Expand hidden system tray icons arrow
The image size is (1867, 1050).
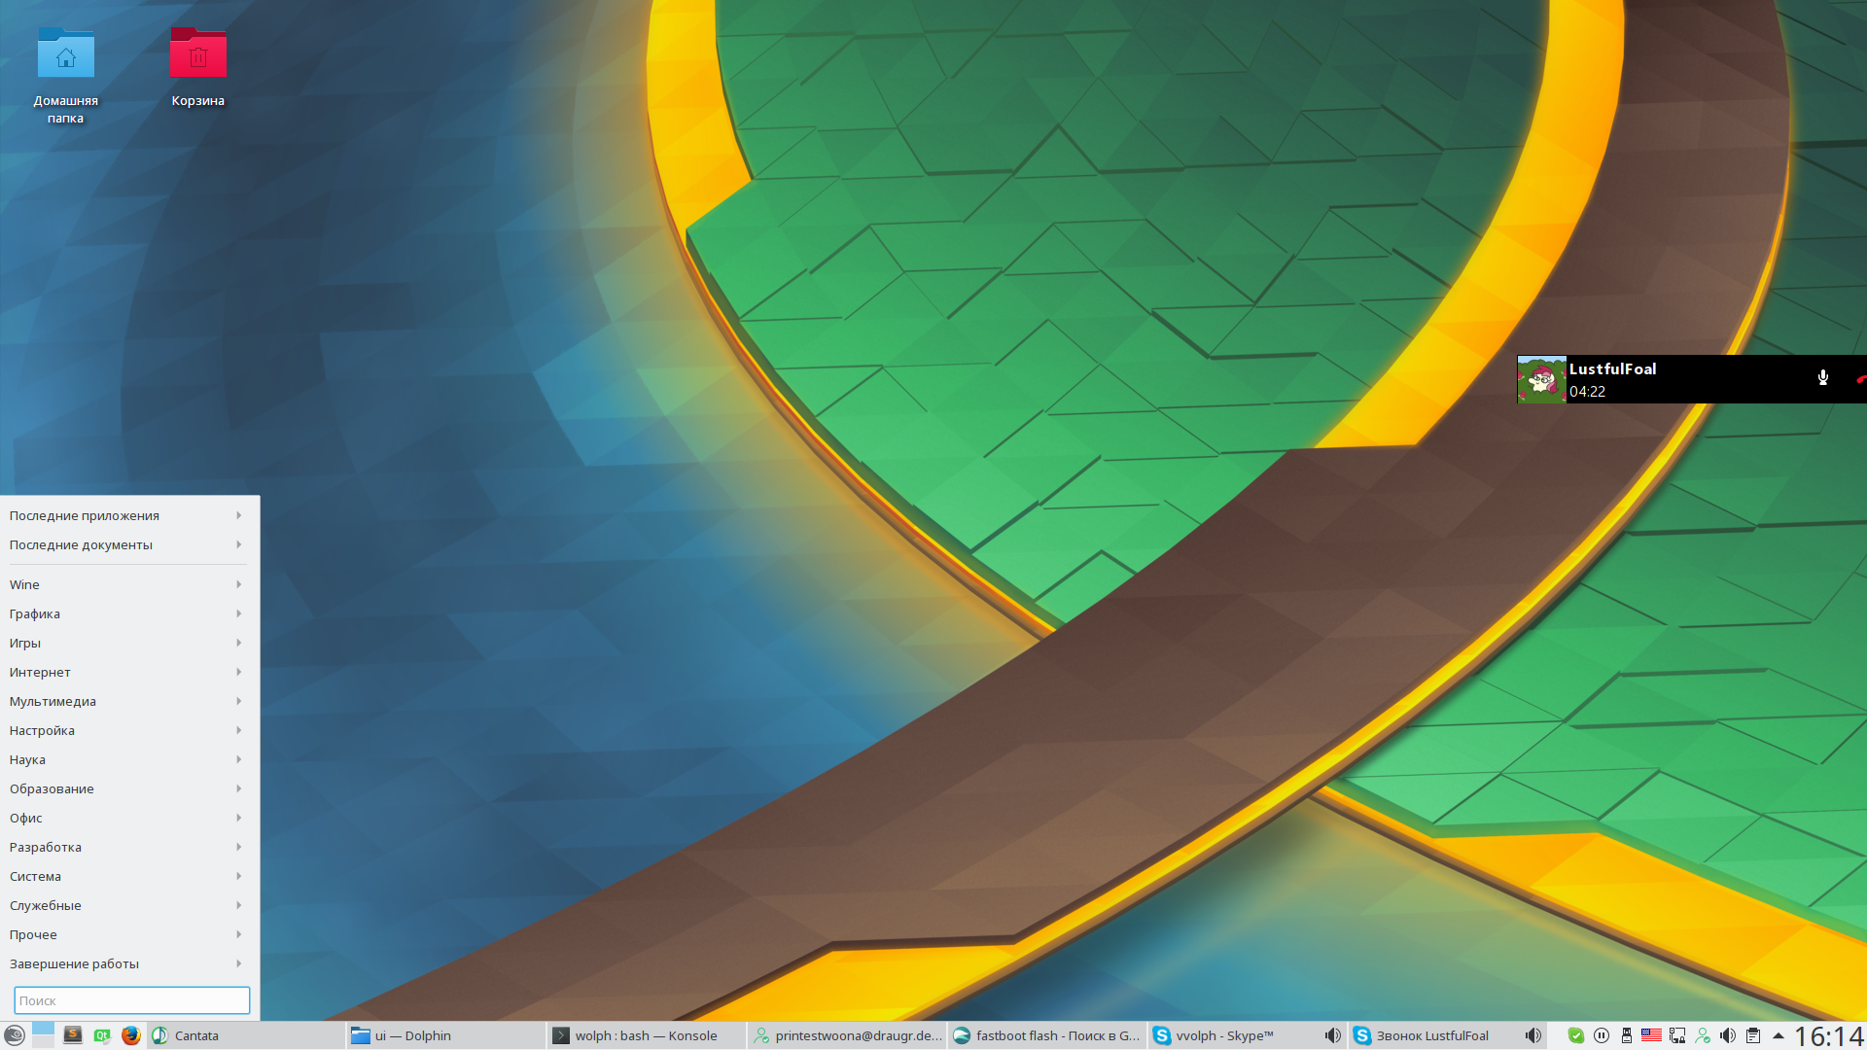(x=1779, y=1035)
